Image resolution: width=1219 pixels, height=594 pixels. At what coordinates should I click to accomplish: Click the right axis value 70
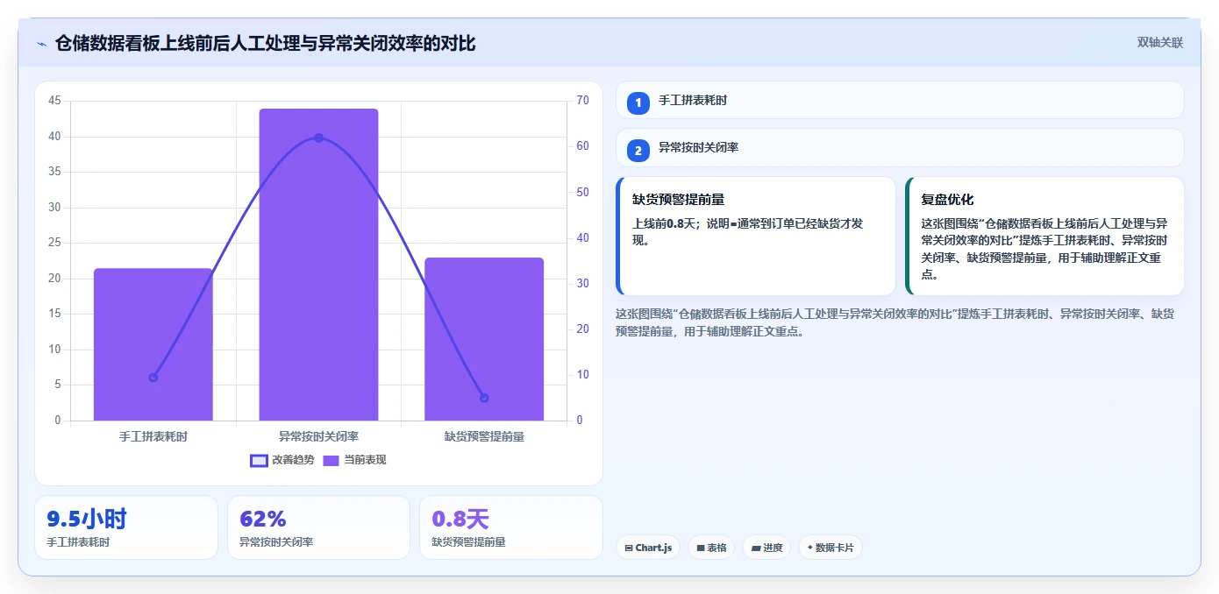[582, 101]
